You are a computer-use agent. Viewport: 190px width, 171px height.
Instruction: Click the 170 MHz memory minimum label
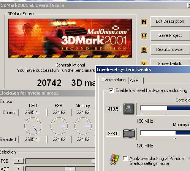coord(145,146)
